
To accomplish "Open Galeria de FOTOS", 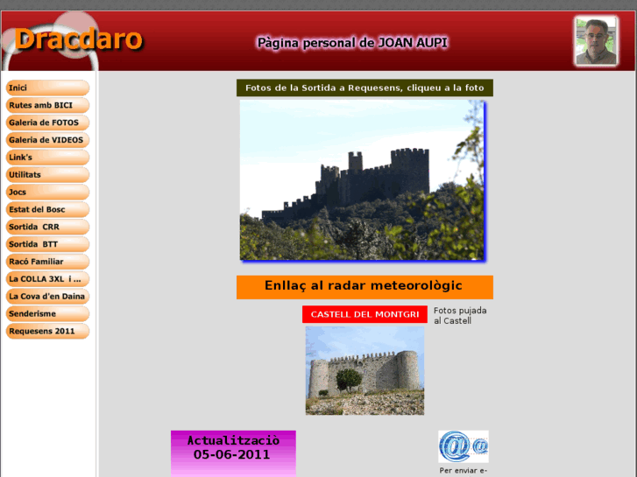I will pos(47,123).
